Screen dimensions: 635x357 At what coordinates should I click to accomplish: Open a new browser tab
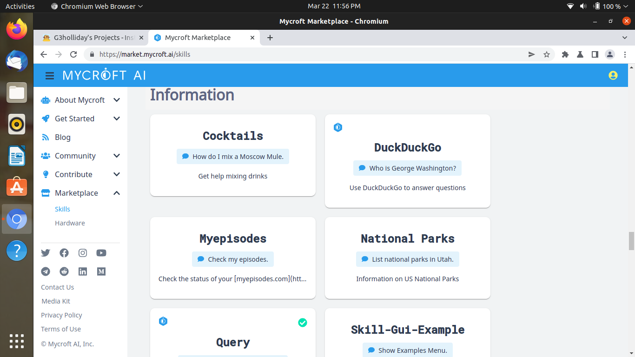[270, 38]
